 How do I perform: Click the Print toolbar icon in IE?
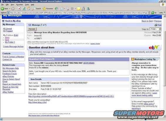(x=68, y=9)
